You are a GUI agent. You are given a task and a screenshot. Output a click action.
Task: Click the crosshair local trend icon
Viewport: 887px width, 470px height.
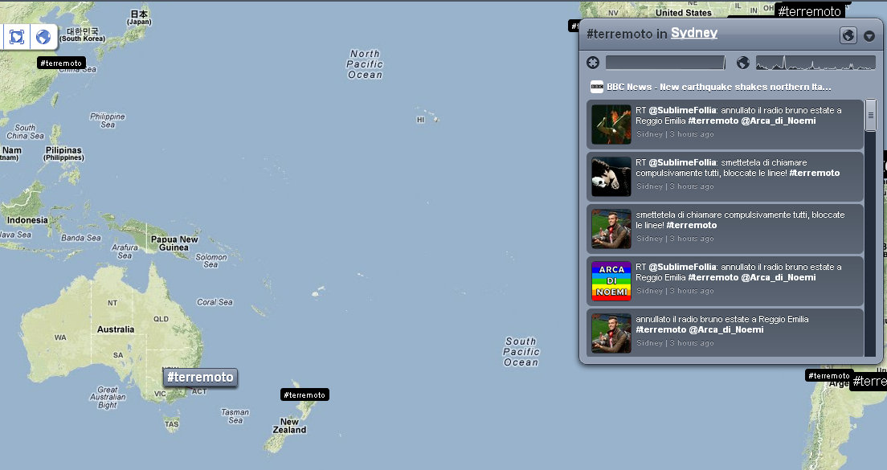tap(593, 63)
